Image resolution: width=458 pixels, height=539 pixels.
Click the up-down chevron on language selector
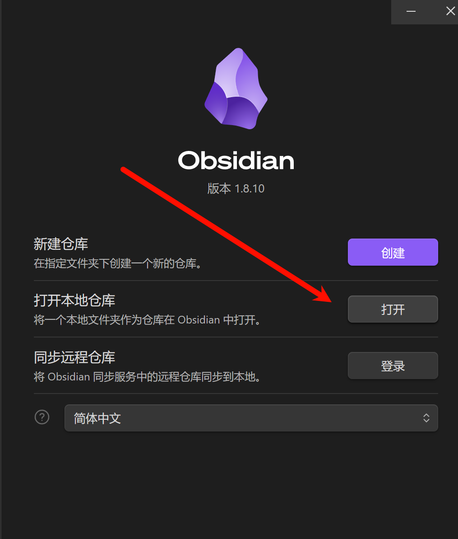426,418
